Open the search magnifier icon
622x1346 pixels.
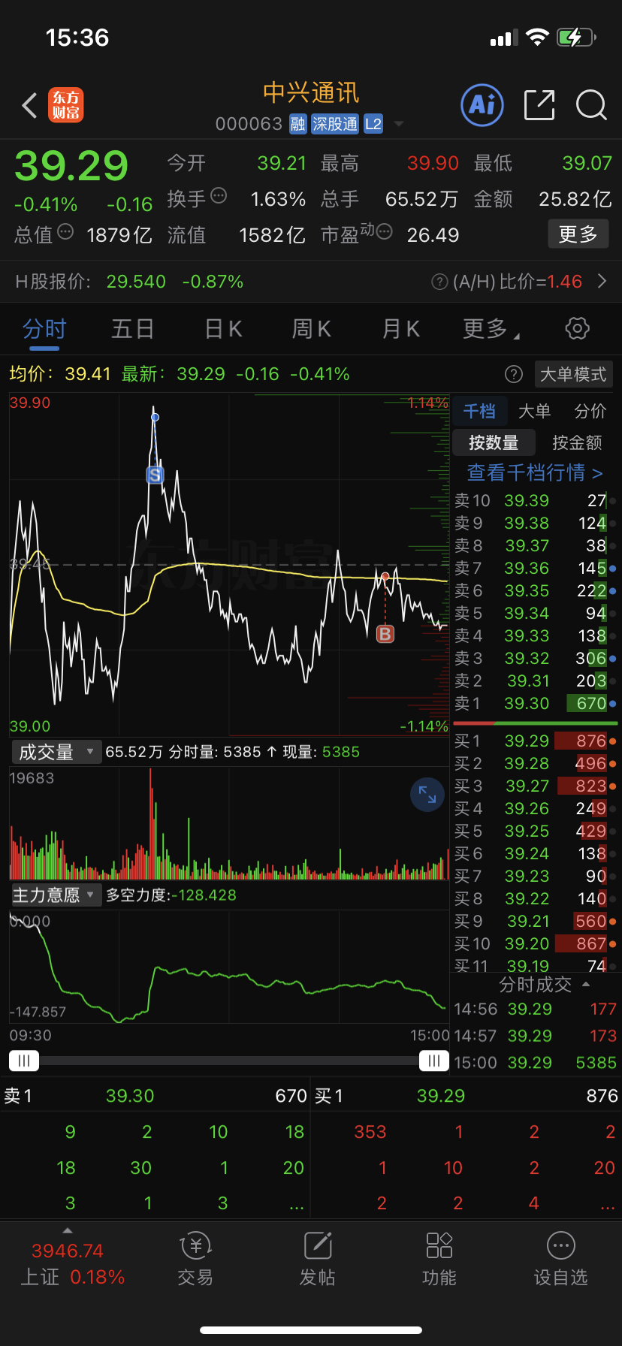(591, 105)
